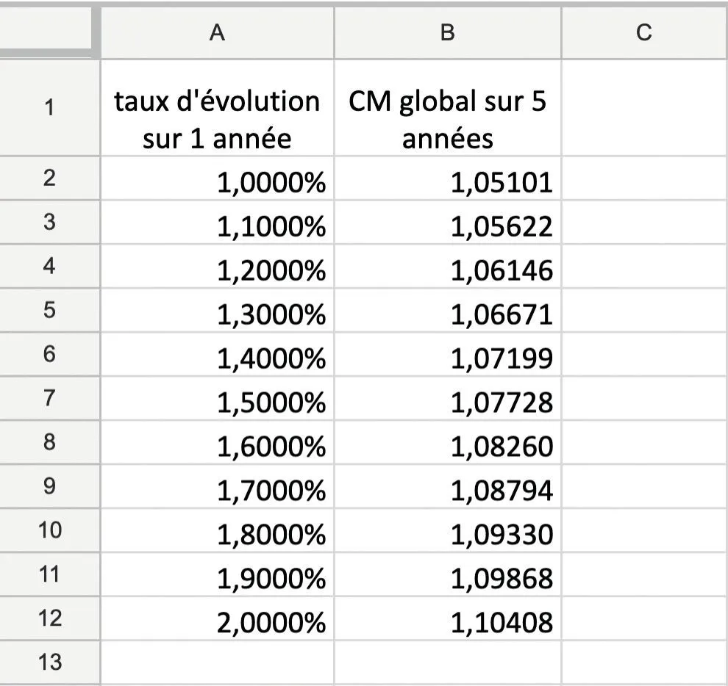Select cell with value 1,09868
Screen dimensions: 728x686
[x=448, y=574]
